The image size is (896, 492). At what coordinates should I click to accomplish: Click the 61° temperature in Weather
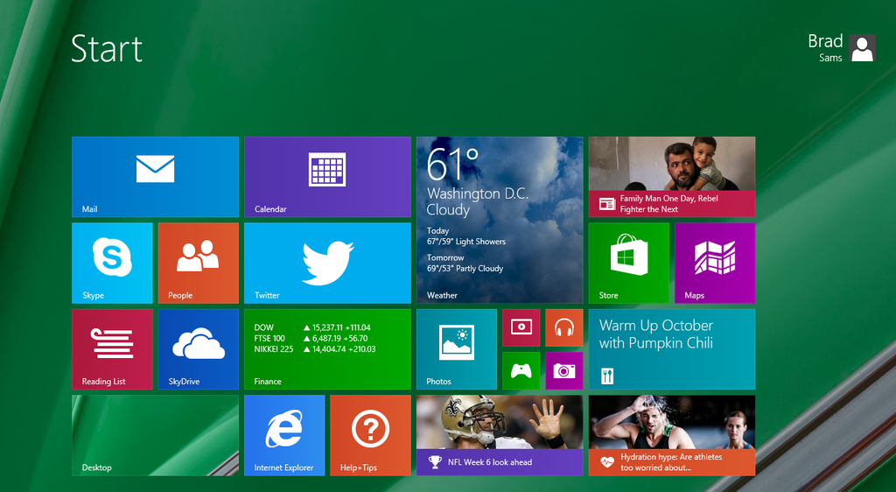pos(452,165)
